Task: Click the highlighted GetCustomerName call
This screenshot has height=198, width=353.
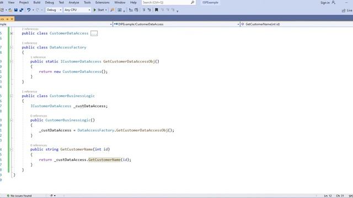Action: (x=104, y=159)
